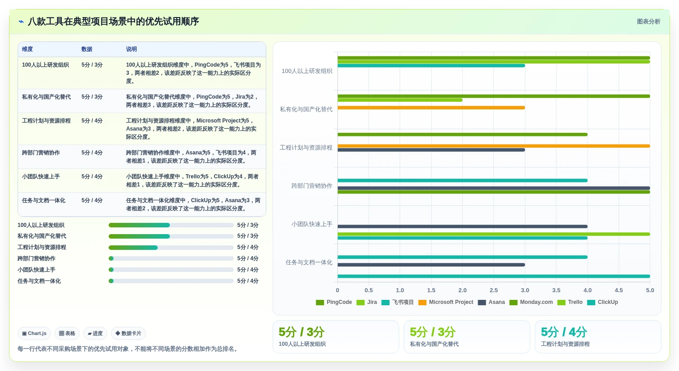Select the 表格 tag chip
The height and width of the screenshot is (371, 679).
click(67, 334)
